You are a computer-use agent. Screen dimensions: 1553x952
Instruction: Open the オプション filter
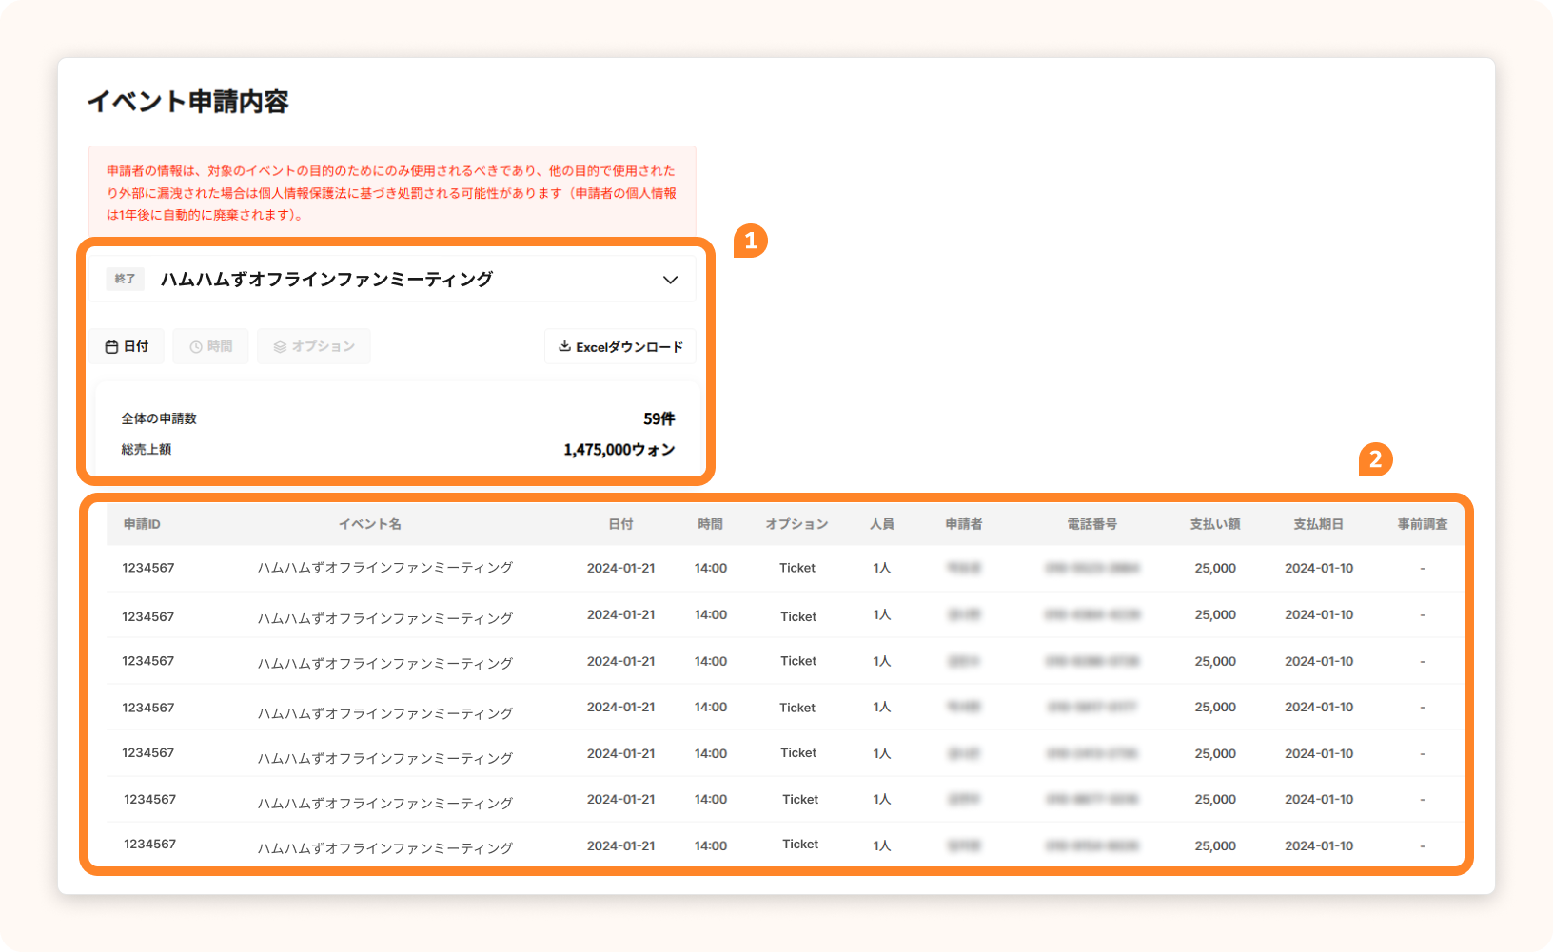314,347
